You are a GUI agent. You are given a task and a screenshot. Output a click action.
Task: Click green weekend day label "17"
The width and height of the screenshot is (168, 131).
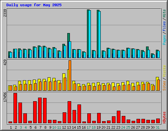pyautogui.click(x=89, y=127)
